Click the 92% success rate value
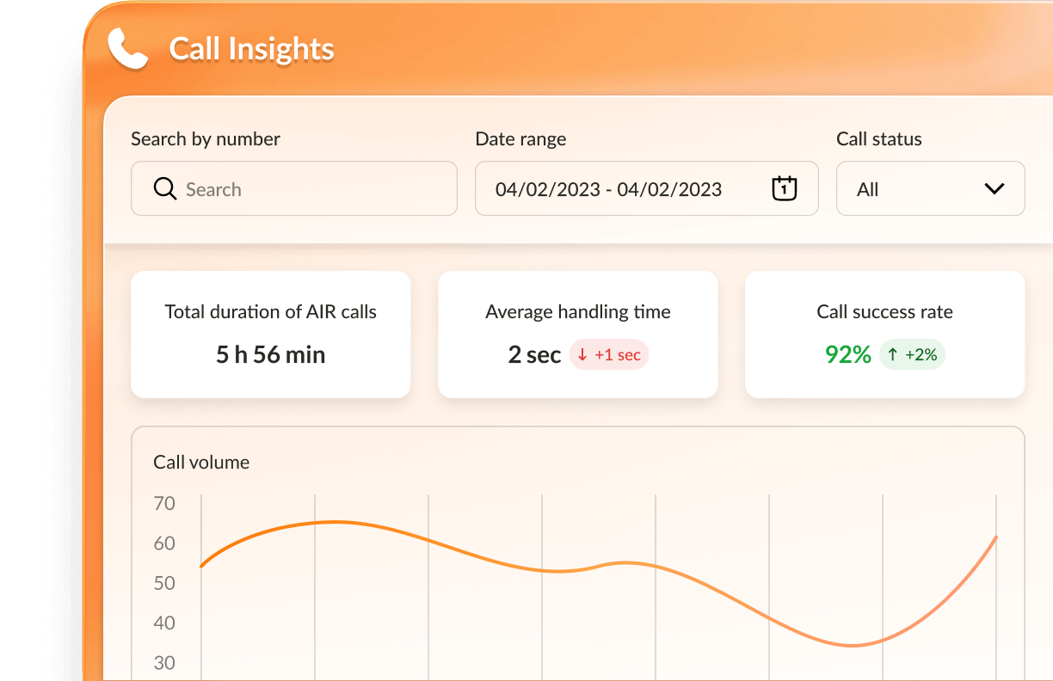1053x681 pixels. click(848, 354)
